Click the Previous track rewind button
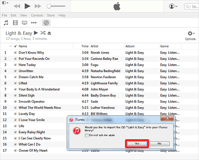199x160 pixels. [x=17, y=6]
